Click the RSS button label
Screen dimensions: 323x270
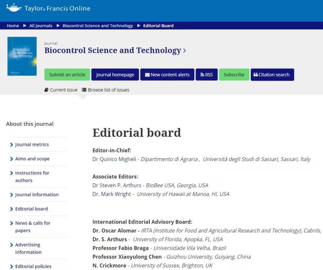tap(209, 75)
